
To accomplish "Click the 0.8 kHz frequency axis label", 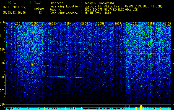I will [x=2, y=77].
